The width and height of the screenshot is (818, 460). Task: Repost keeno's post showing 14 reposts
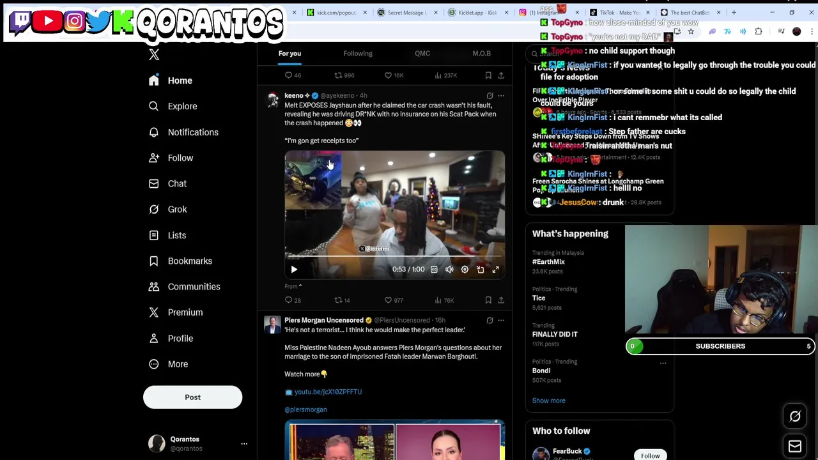342,300
